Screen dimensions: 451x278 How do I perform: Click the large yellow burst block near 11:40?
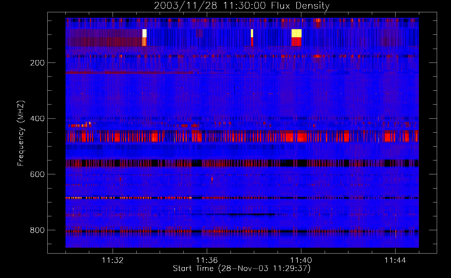[297, 33]
